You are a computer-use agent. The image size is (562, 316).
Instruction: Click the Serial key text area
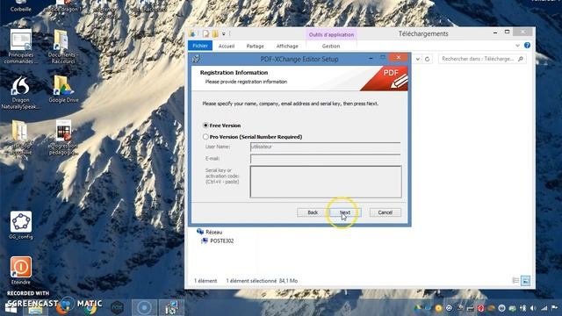tap(326, 182)
